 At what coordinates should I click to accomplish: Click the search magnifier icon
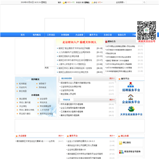[144, 2]
